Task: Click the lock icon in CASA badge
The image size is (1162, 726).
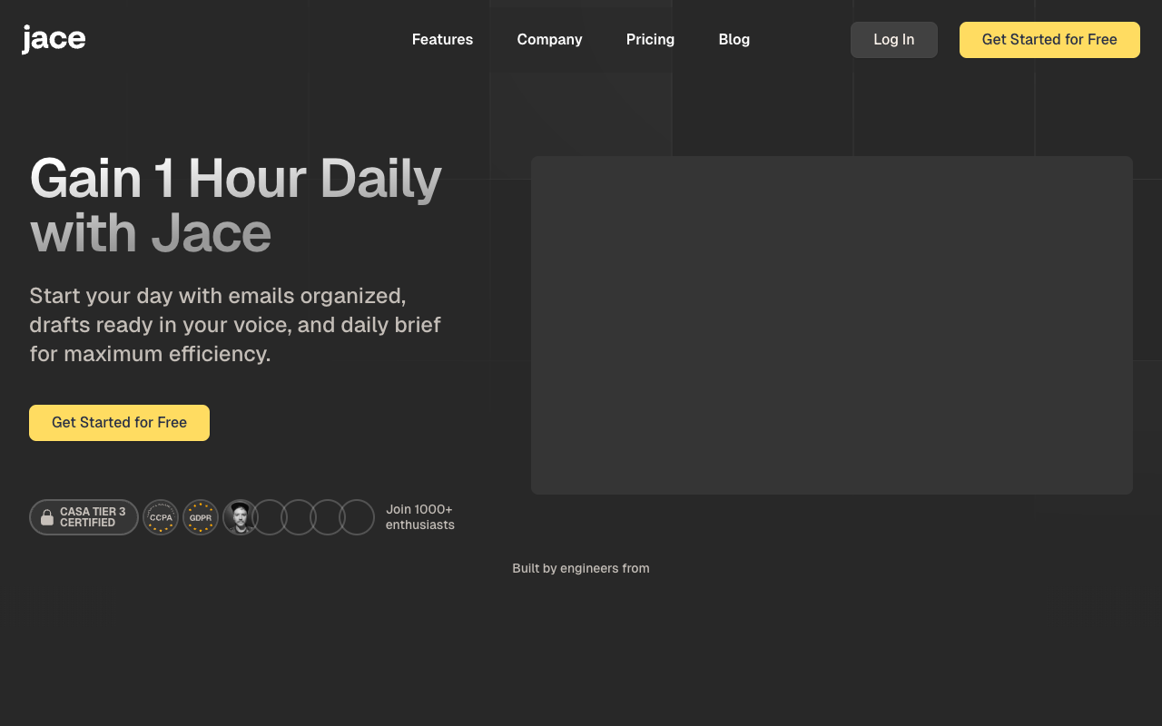Action: [47, 517]
